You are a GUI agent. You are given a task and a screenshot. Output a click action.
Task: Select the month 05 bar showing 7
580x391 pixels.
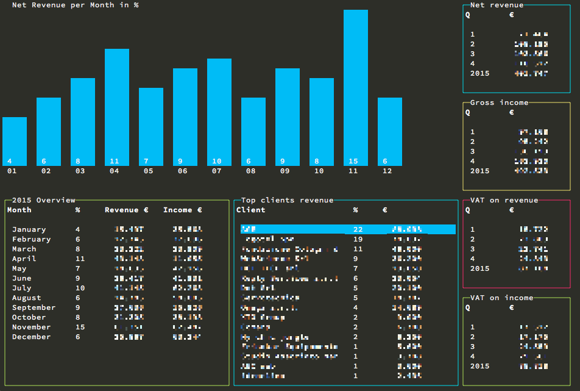point(151,127)
